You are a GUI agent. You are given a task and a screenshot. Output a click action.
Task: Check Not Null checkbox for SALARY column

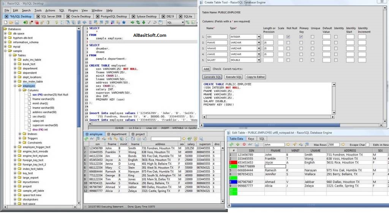click(288, 60)
